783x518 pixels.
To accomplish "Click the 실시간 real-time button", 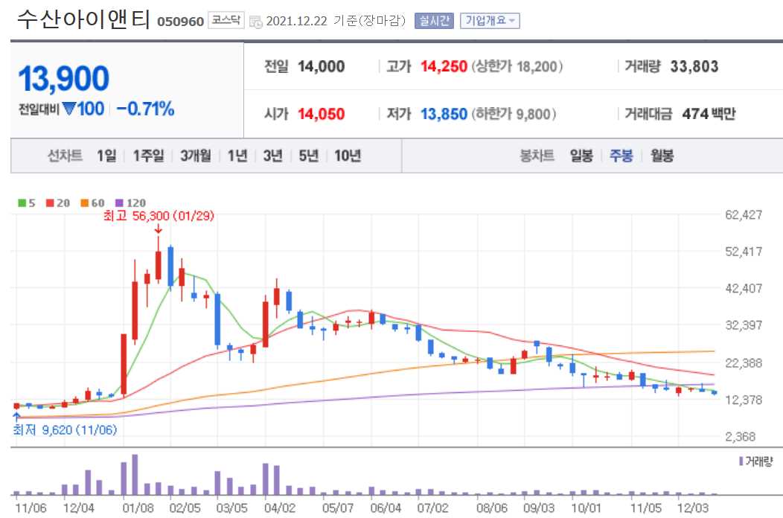I will (434, 21).
